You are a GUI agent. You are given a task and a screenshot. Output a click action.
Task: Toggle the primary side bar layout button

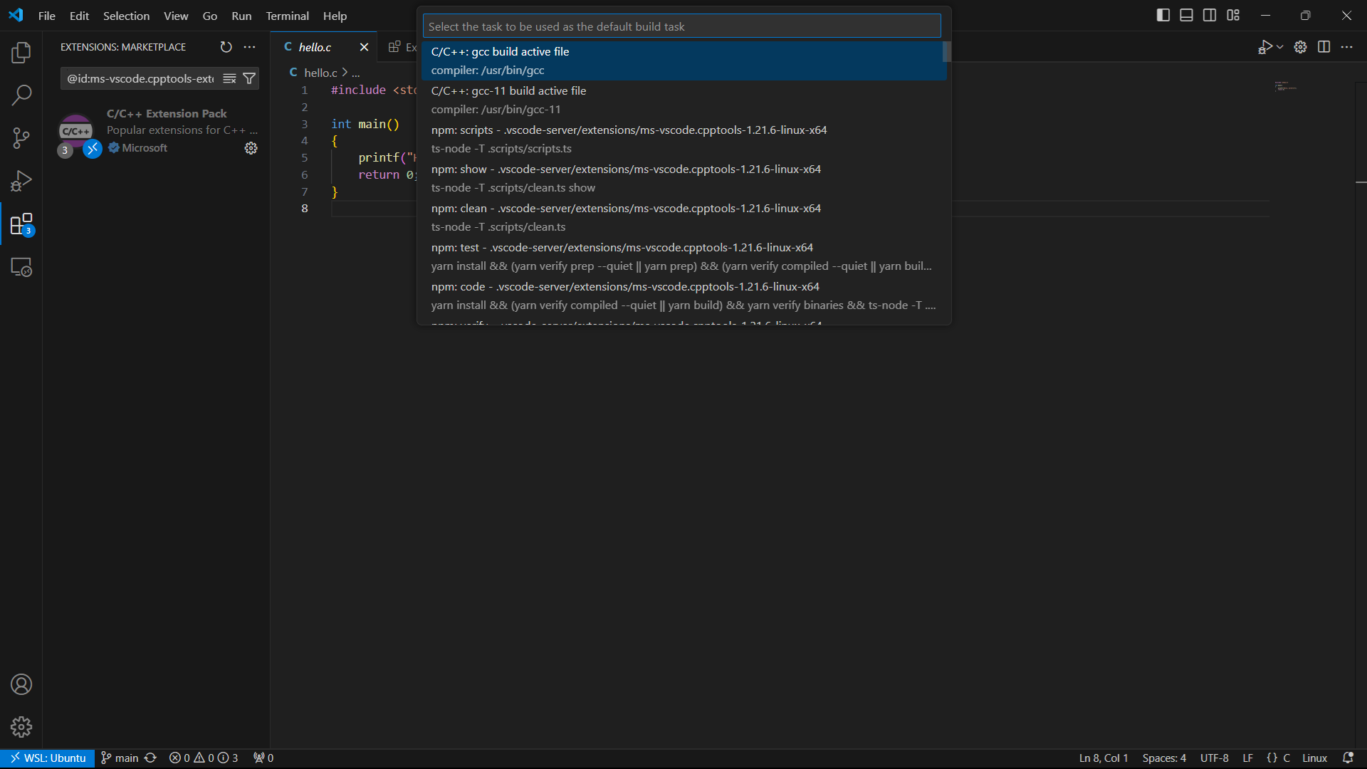(x=1163, y=16)
